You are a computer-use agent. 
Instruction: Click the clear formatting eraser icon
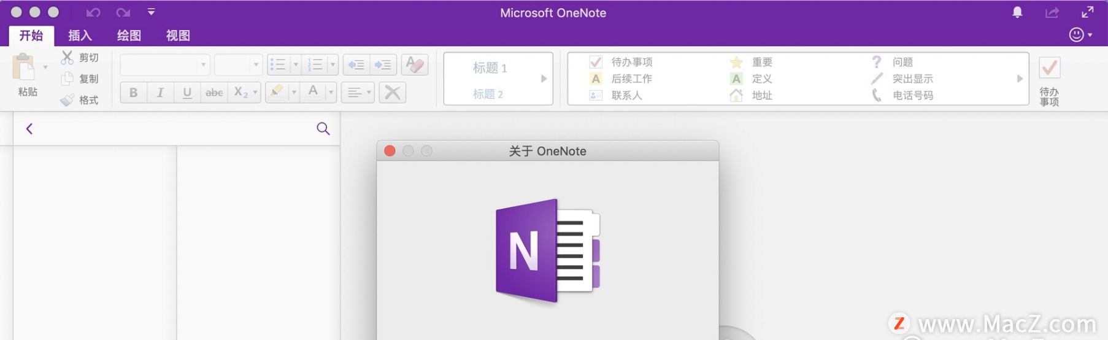coord(415,64)
